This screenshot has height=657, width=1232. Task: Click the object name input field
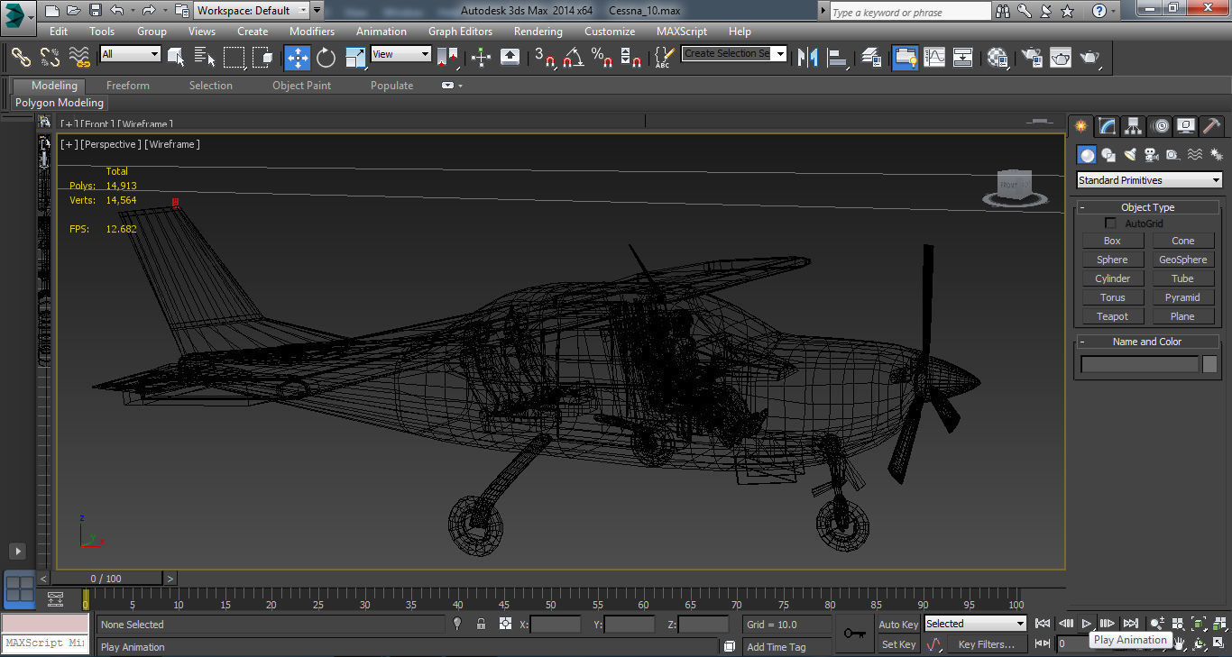(1140, 364)
